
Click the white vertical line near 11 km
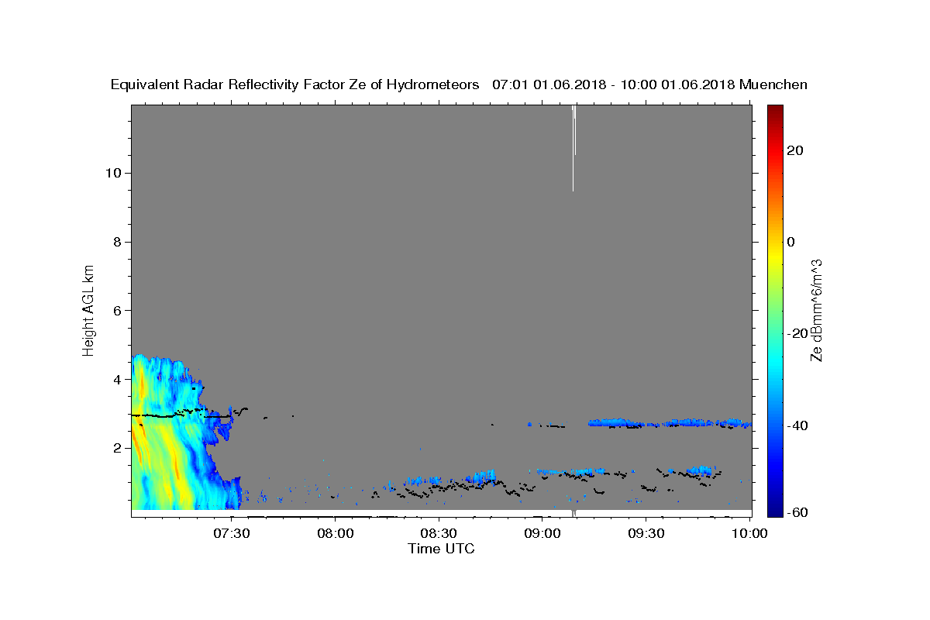click(573, 147)
